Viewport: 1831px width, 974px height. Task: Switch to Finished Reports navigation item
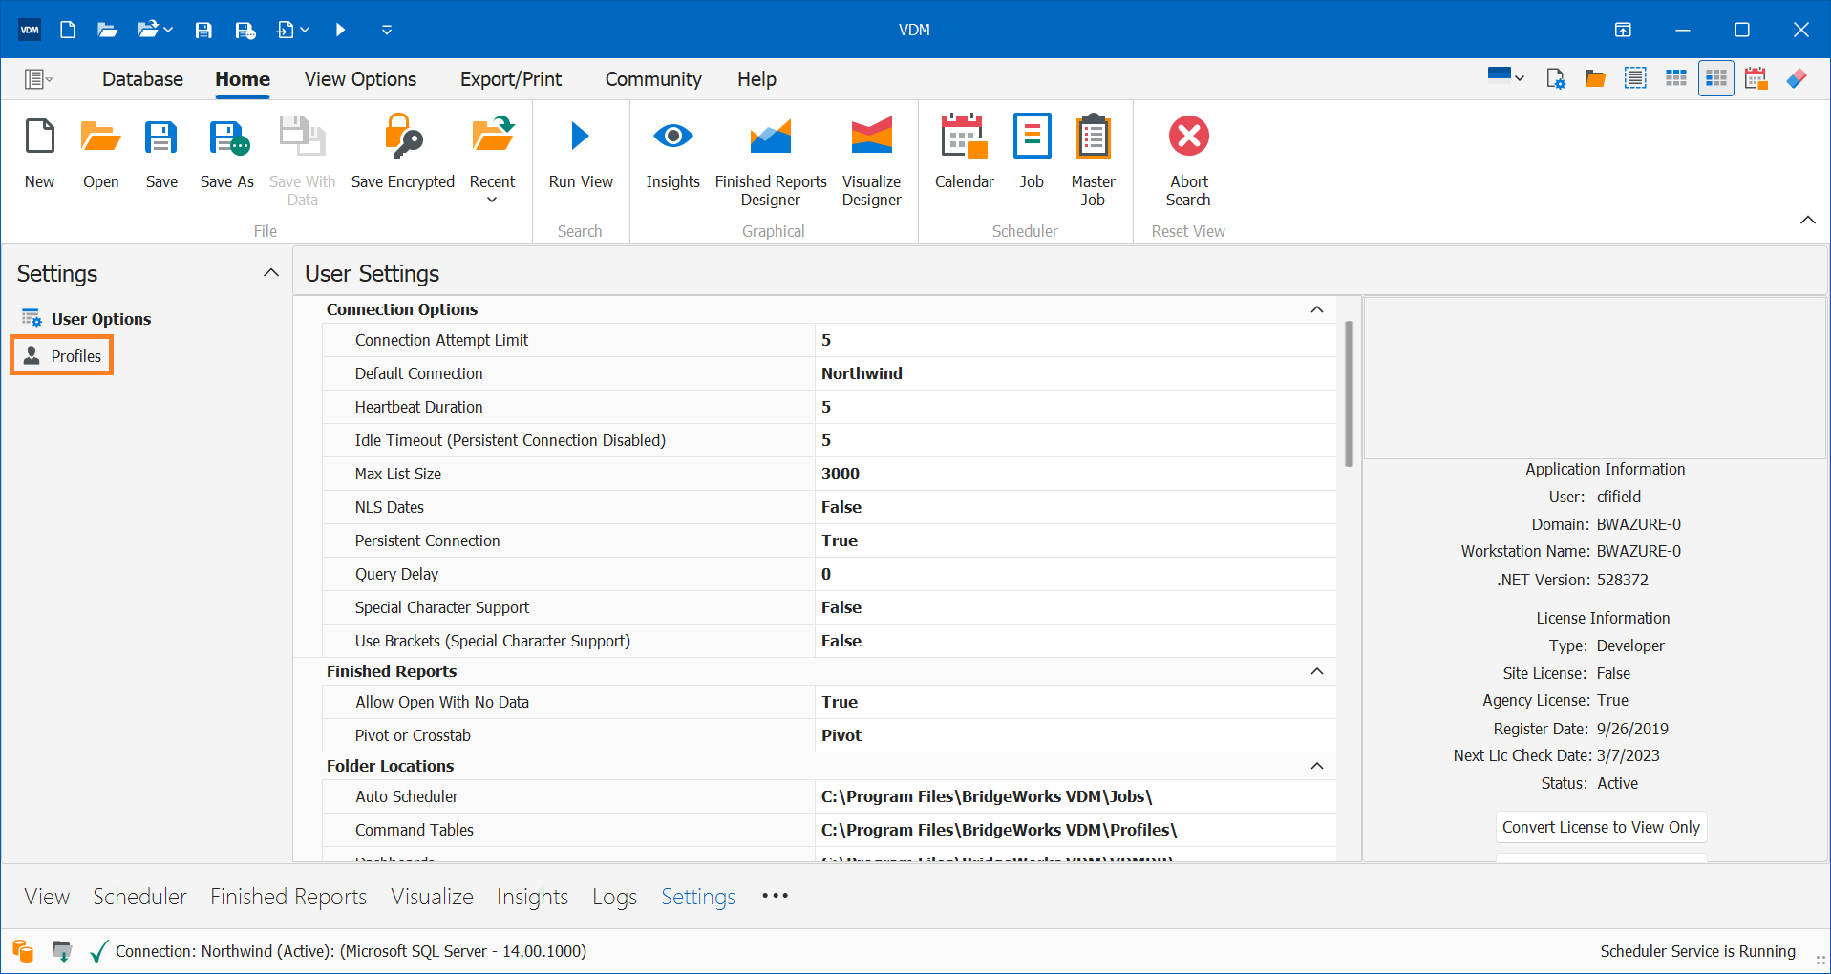tap(288, 897)
